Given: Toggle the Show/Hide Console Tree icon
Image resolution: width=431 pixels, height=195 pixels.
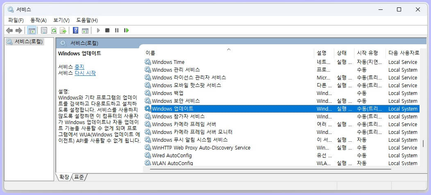Looking at the screenshot, I should tap(32, 31).
